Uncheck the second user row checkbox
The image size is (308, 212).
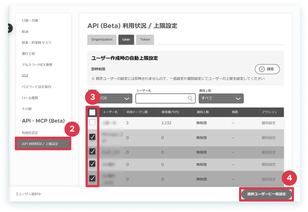tap(92, 137)
